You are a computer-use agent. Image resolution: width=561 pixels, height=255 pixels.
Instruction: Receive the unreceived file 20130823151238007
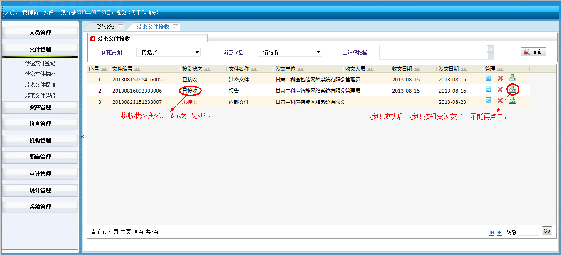(512, 100)
